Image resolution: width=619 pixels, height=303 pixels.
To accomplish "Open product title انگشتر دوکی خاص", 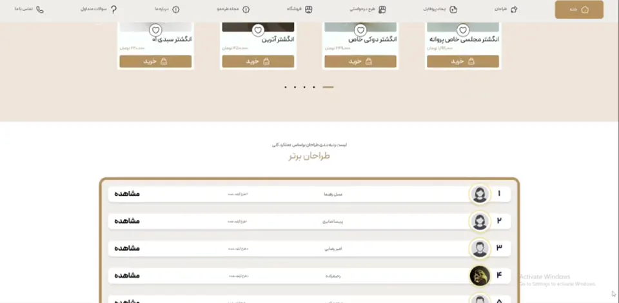I will point(373,39).
